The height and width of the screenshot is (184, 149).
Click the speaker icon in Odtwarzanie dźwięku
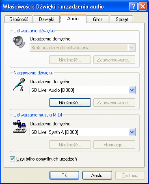pos(19,42)
